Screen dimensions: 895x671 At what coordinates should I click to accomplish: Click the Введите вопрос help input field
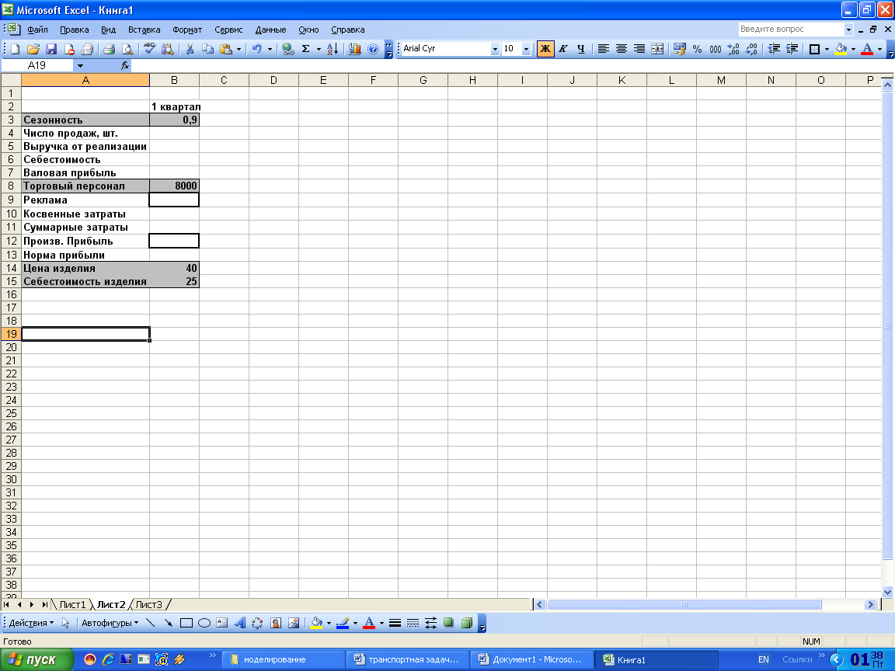pyautogui.click(x=791, y=30)
